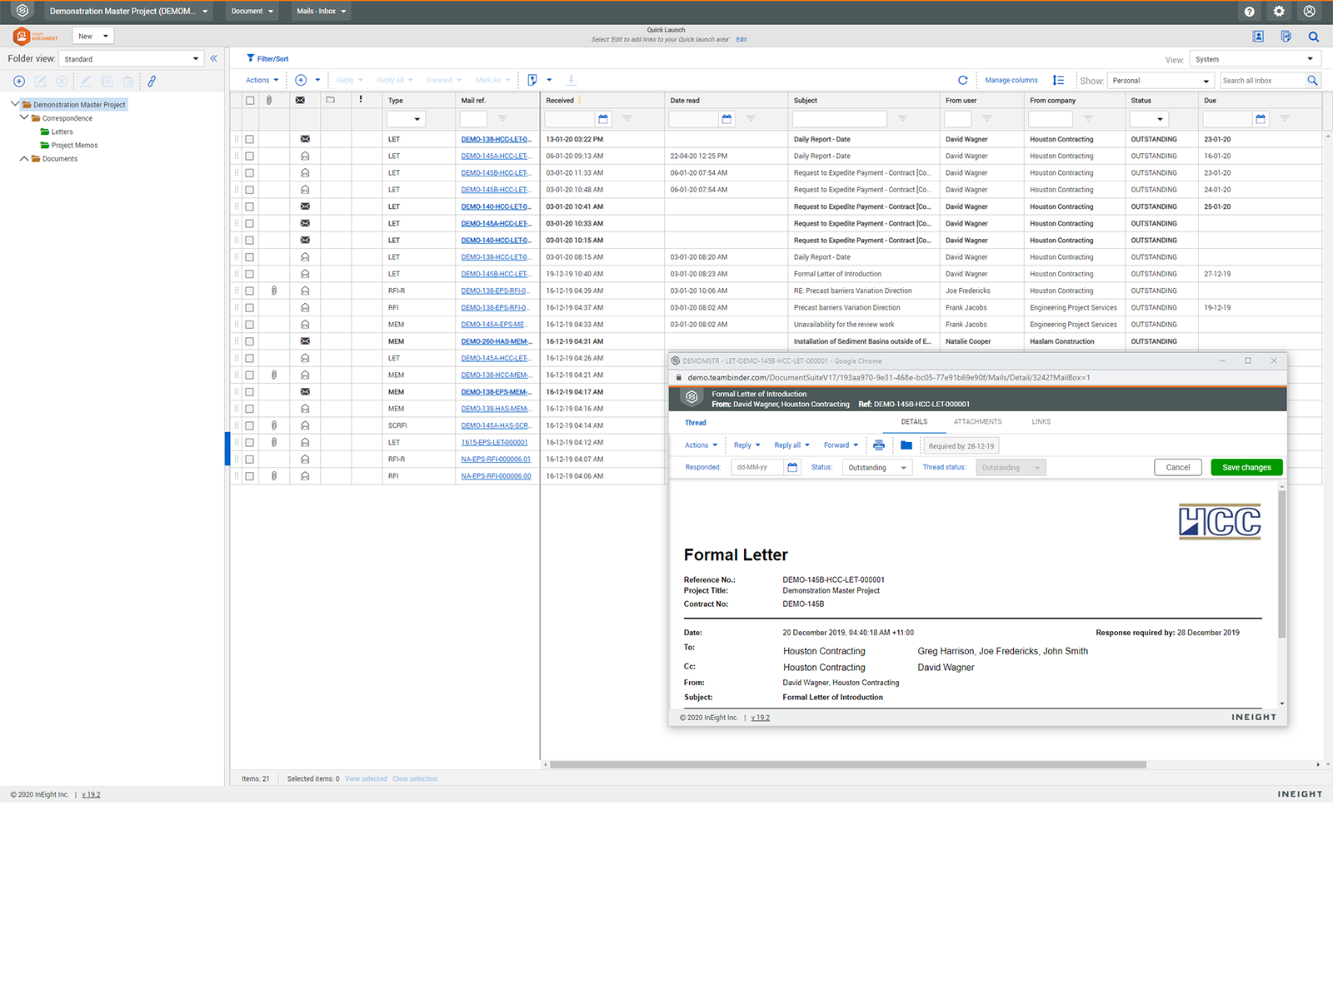Open the Folder view Standard dropdown
The height and width of the screenshot is (999, 1333).
click(131, 59)
